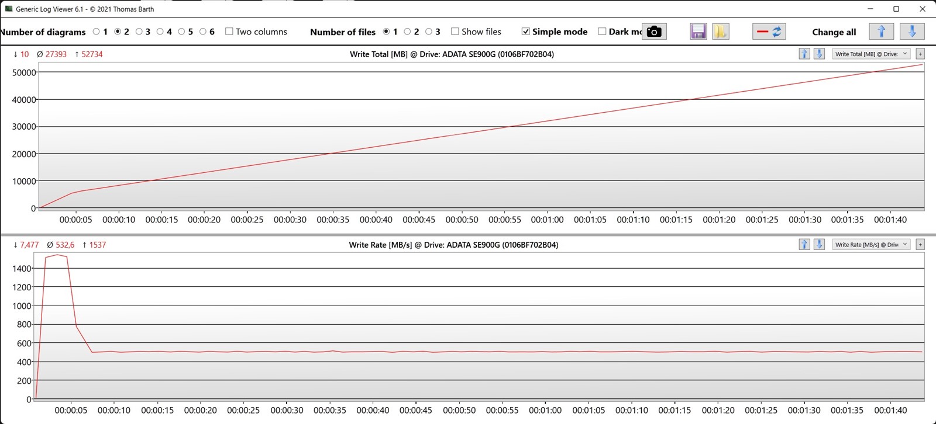Click the Change all up arrow
936x424 pixels.
coord(881,32)
